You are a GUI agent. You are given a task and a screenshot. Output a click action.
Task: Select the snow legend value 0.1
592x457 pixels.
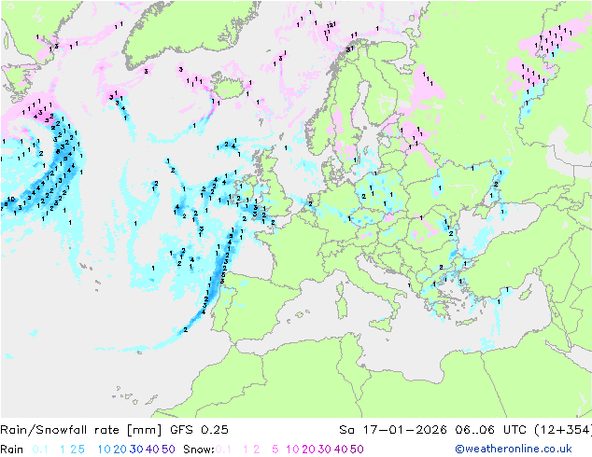coord(223,450)
